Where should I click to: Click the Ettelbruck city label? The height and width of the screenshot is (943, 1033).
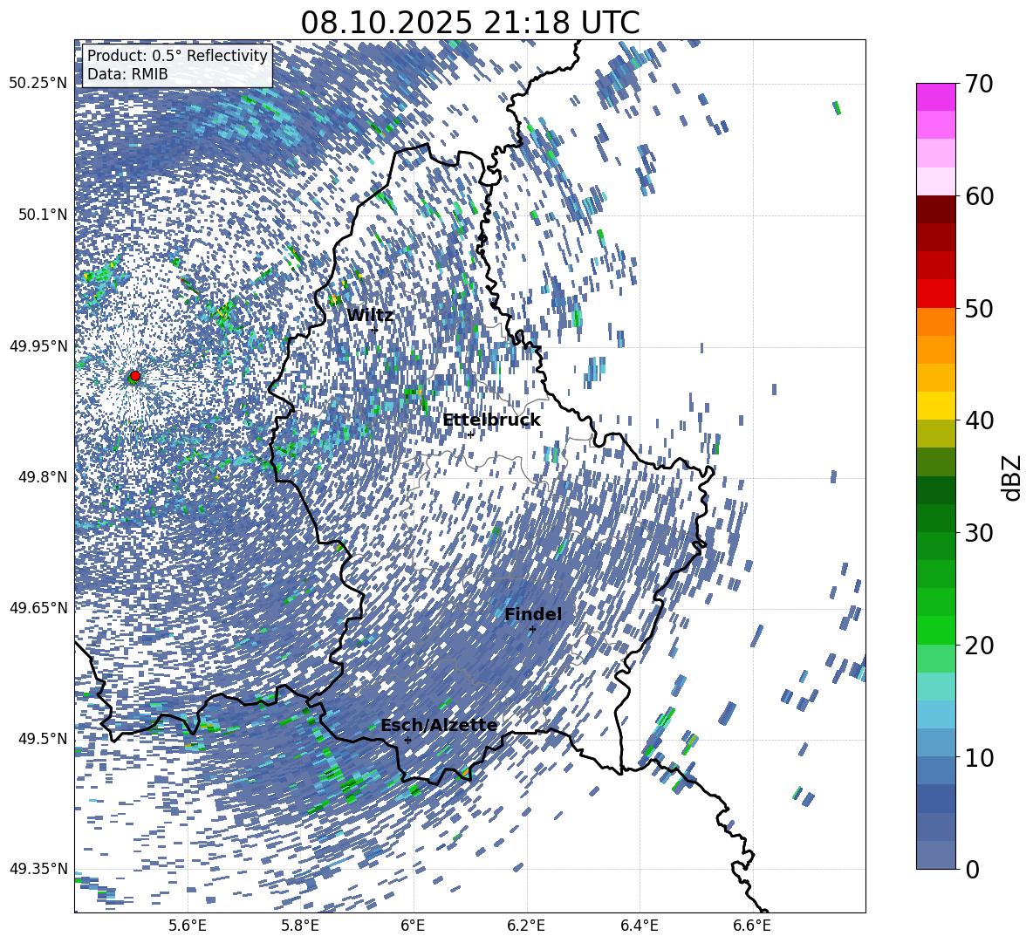(x=491, y=420)
